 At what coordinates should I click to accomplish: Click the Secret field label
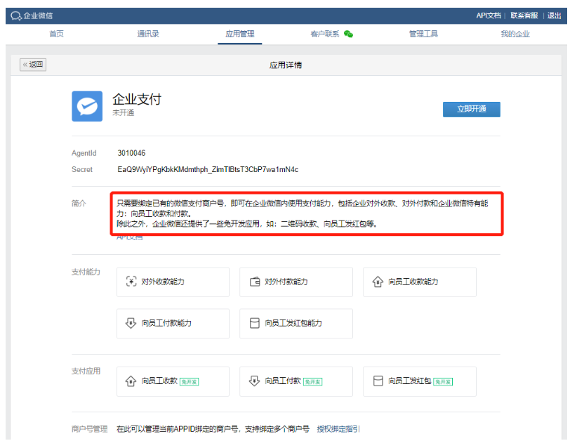(x=82, y=169)
